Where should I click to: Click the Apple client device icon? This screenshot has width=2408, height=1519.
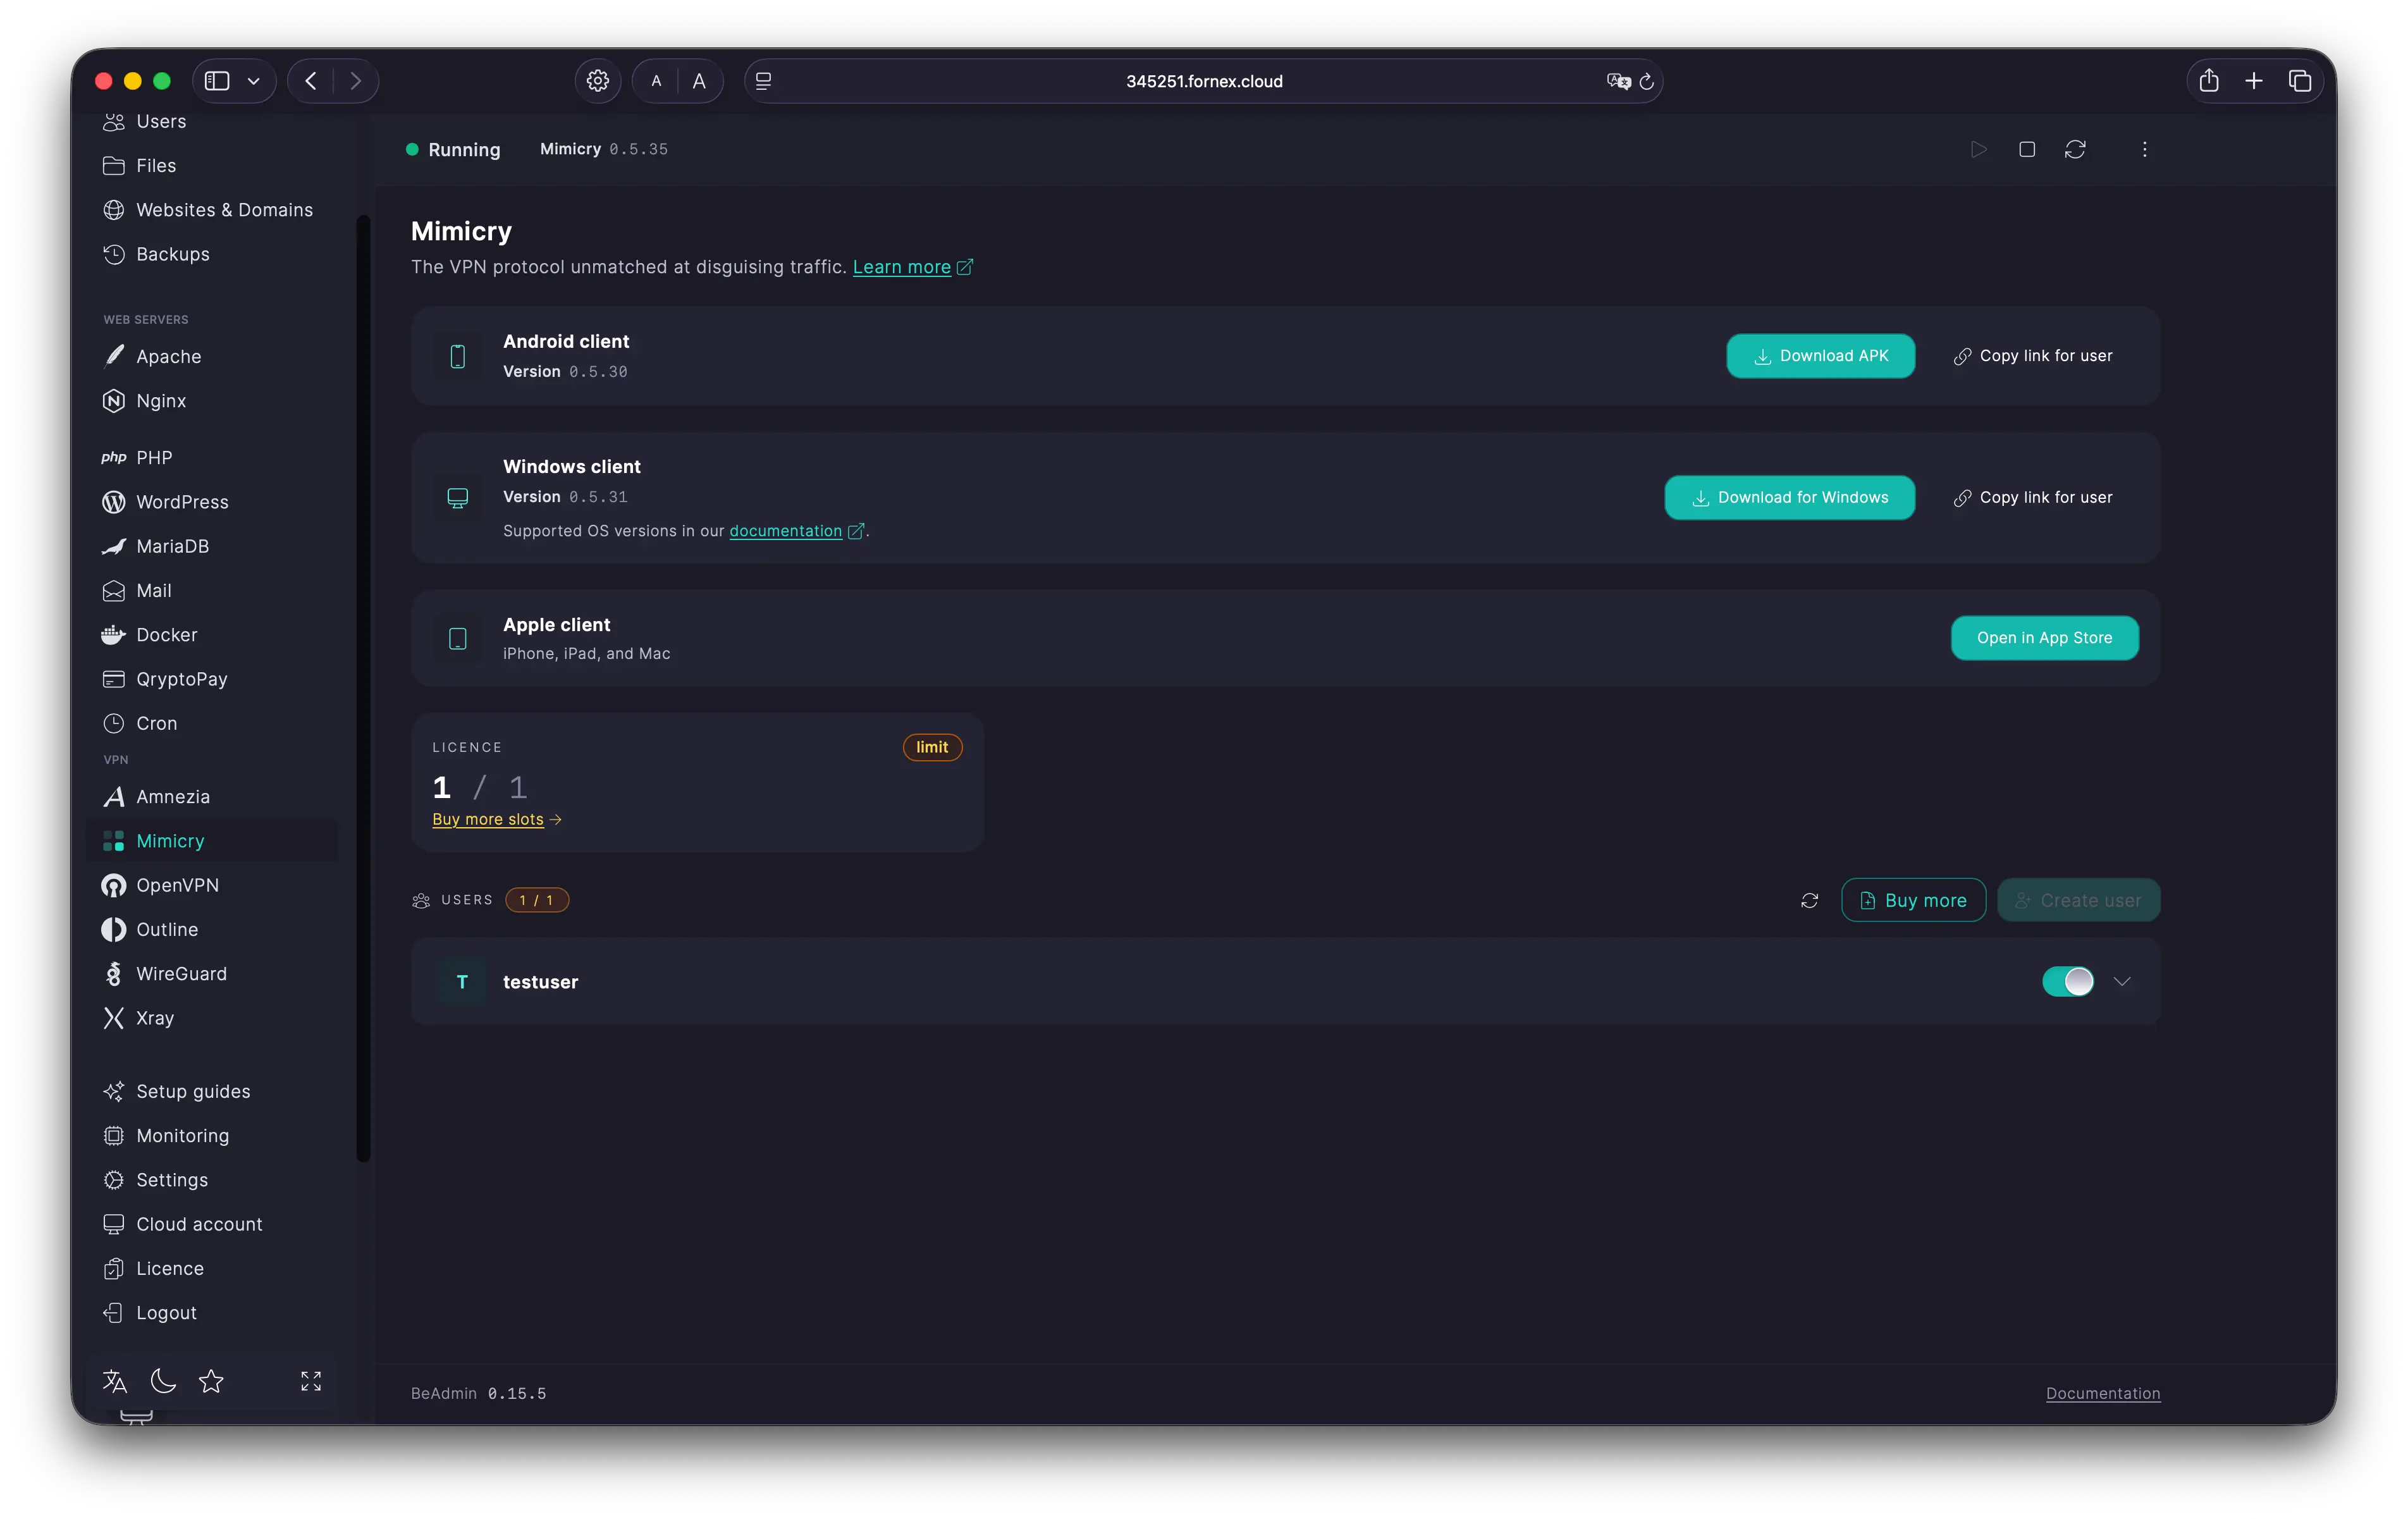pos(458,639)
